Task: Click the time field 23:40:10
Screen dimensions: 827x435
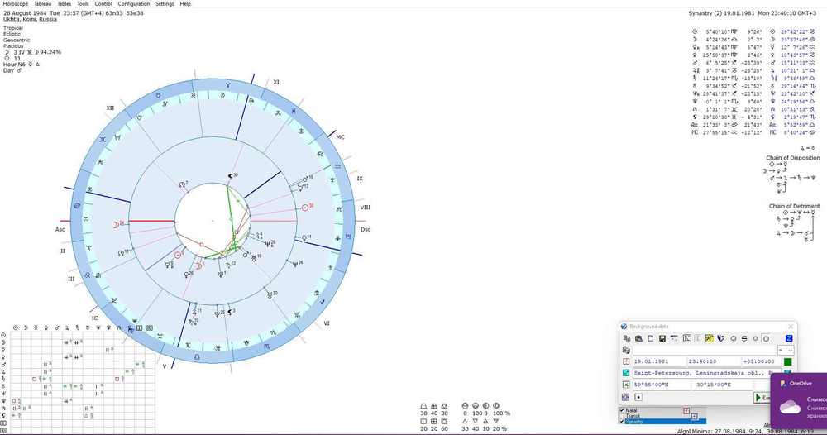Action: [714, 361]
